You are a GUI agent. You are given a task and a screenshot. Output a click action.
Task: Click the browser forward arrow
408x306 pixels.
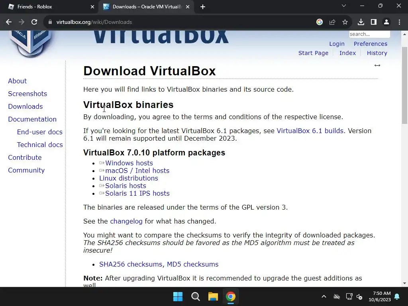[22, 22]
